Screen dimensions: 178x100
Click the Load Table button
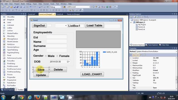[94, 25]
